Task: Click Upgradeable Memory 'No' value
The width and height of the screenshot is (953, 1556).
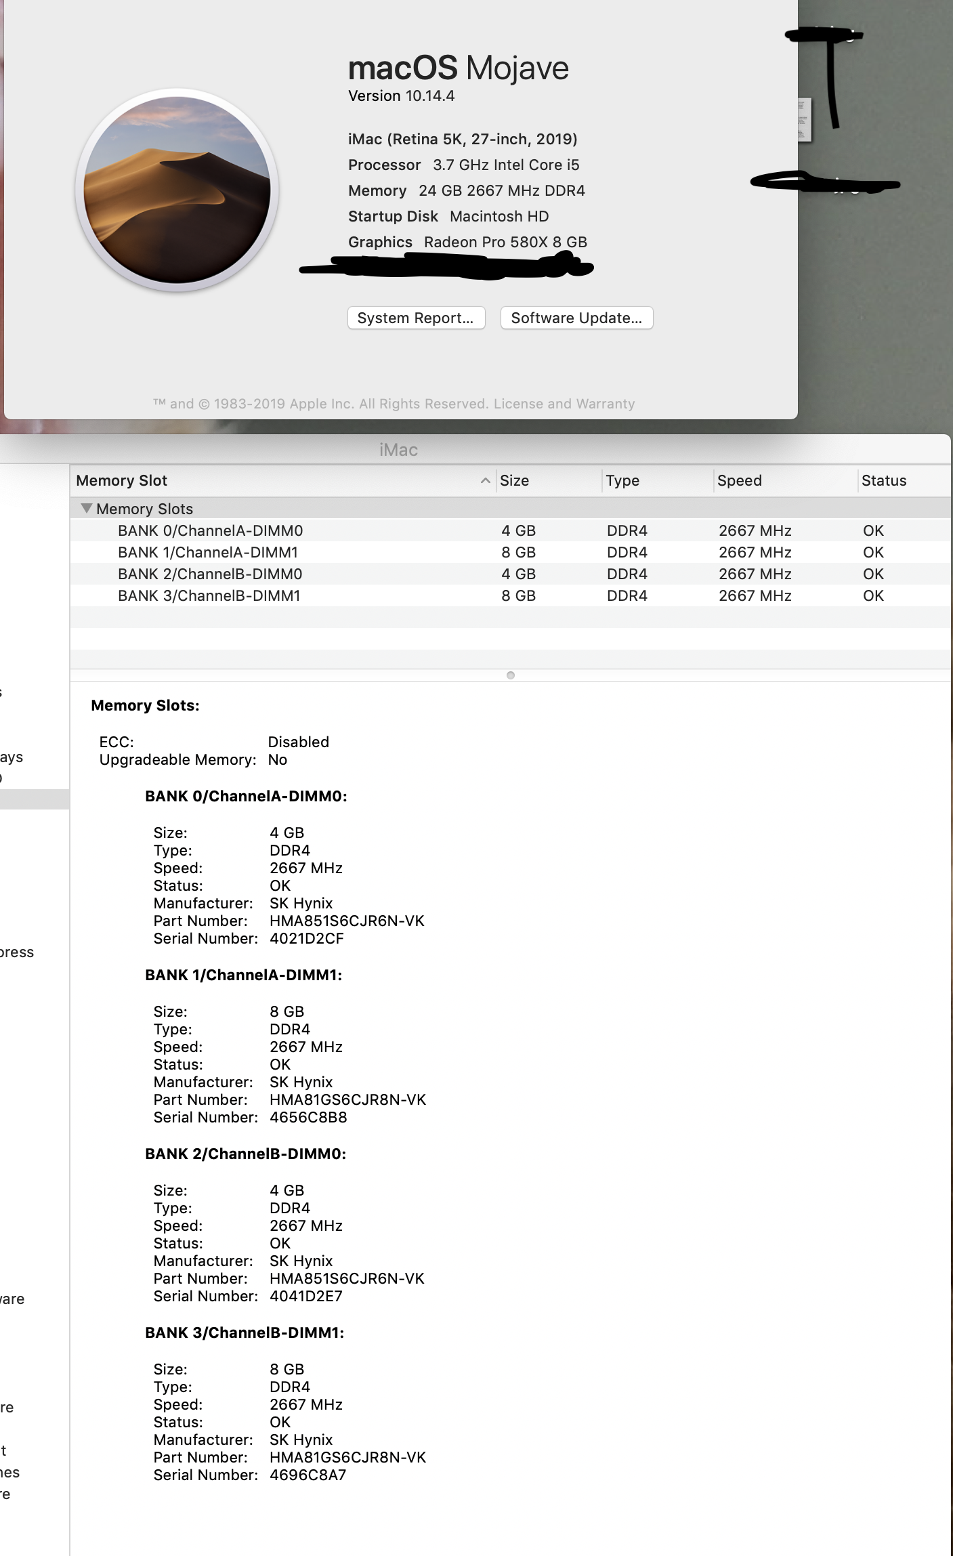Action: pos(278,759)
